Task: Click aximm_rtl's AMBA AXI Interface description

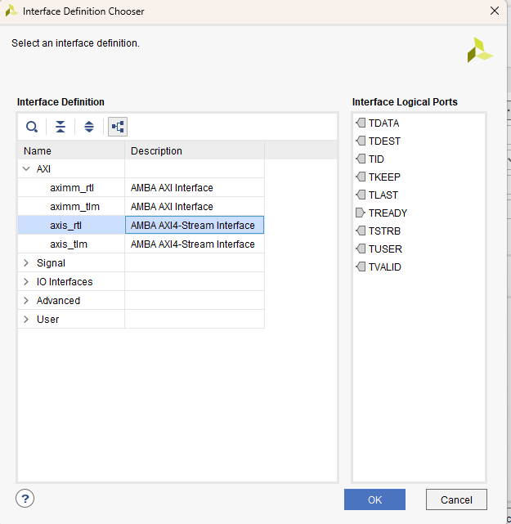Action: [172, 188]
